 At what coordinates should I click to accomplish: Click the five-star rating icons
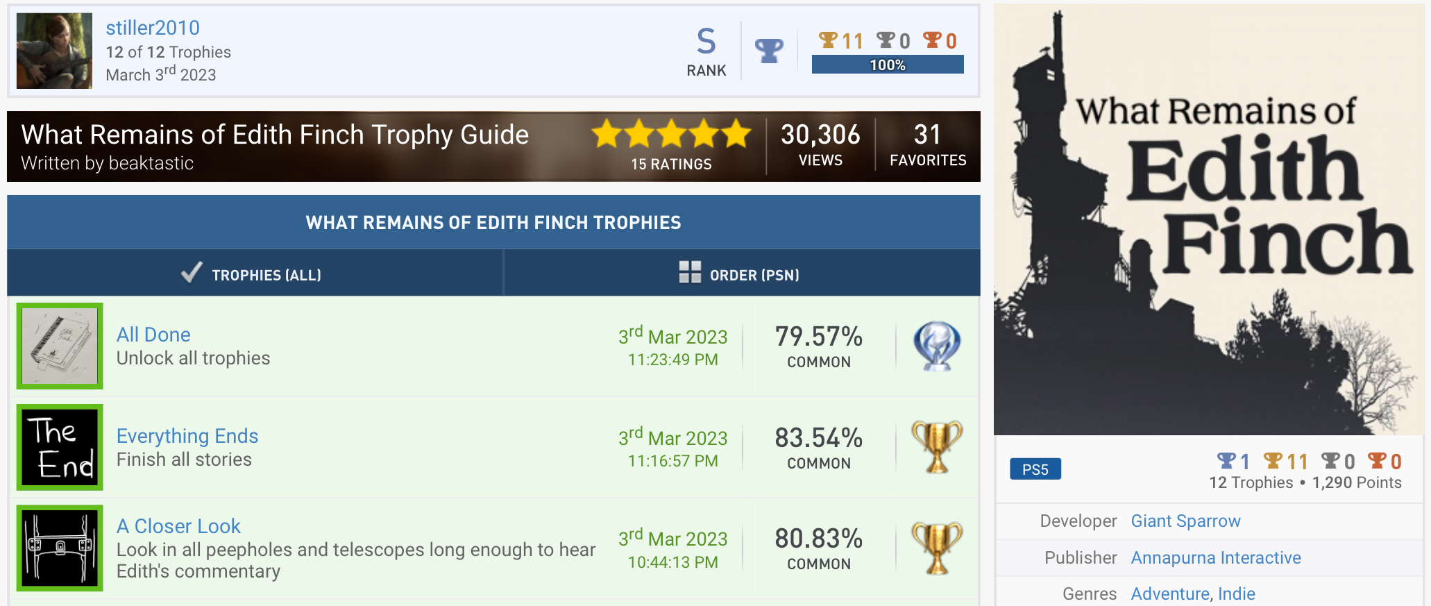[671, 133]
